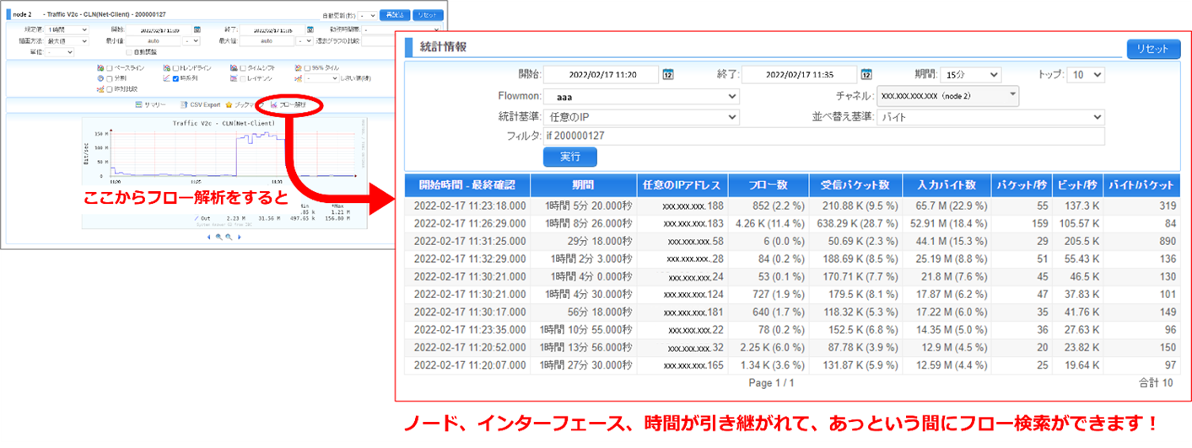Toggle the 分割 checkbox
The height and width of the screenshot is (448, 1192).
(x=110, y=78)
